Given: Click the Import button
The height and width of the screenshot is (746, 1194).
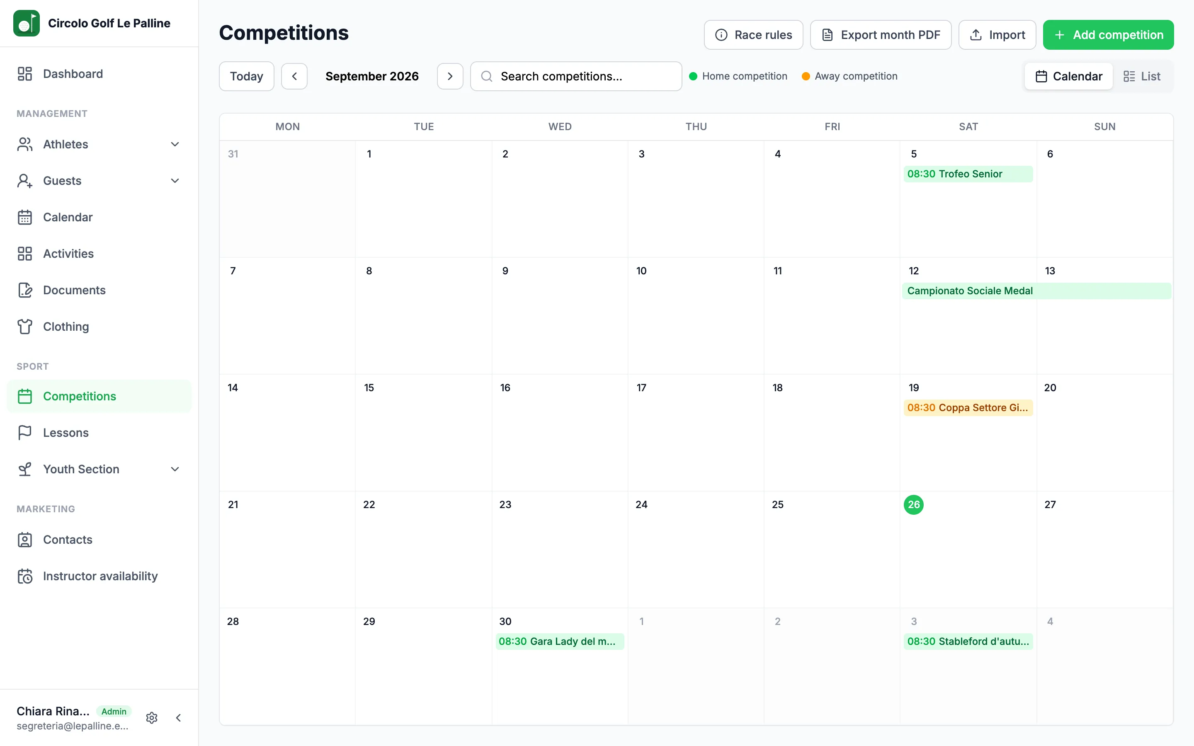Looking at the screenshot, I should [997, 34].
